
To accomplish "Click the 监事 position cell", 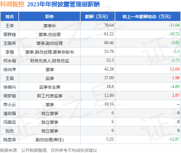I will pyautogui.click(x=50, y=78).
